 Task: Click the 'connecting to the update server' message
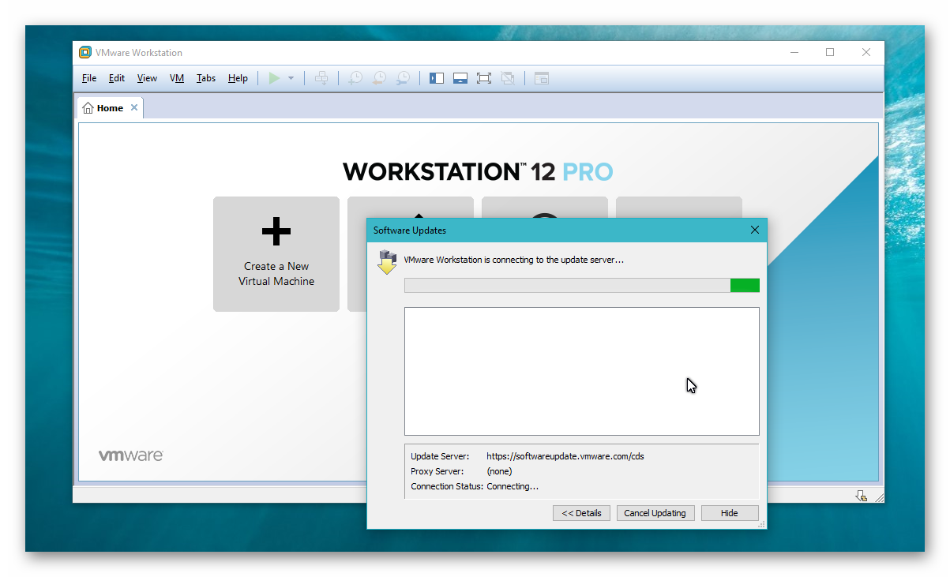point(514,260)
